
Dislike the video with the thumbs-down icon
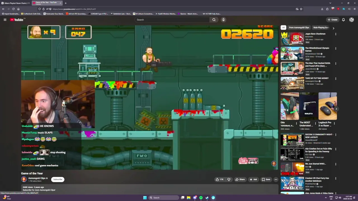229,180
